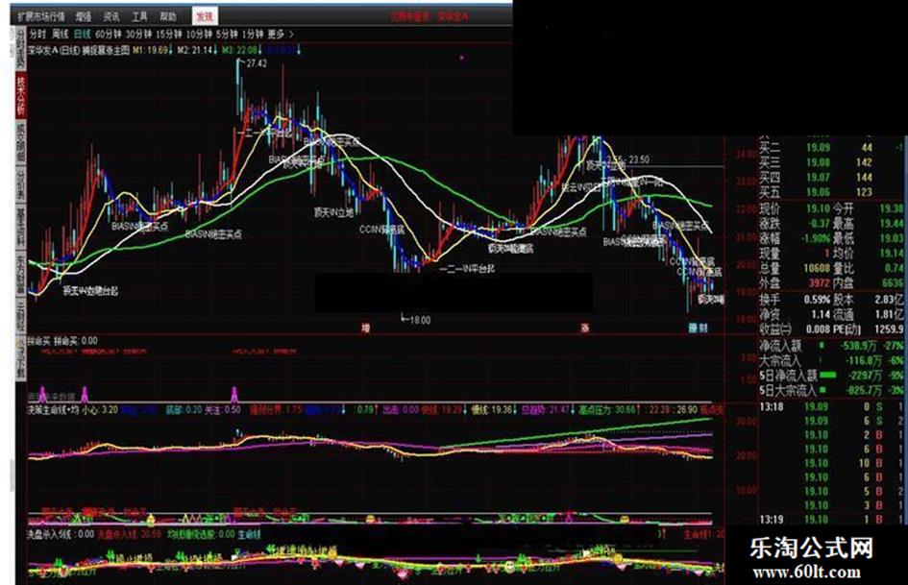Click the 27.42 high price marker
Image resolution: width=908 pixels, height=585 pixels.
[x=256, y=63]
